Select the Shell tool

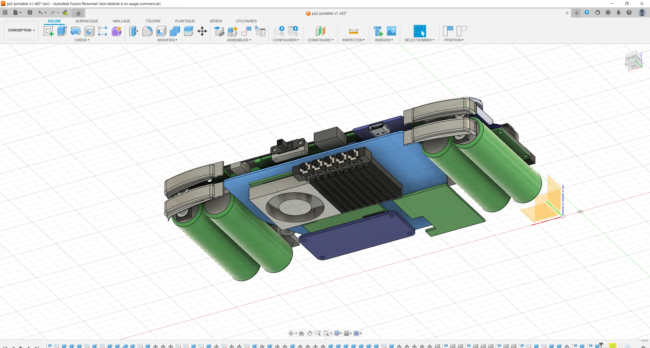click(x=161, y=31)
